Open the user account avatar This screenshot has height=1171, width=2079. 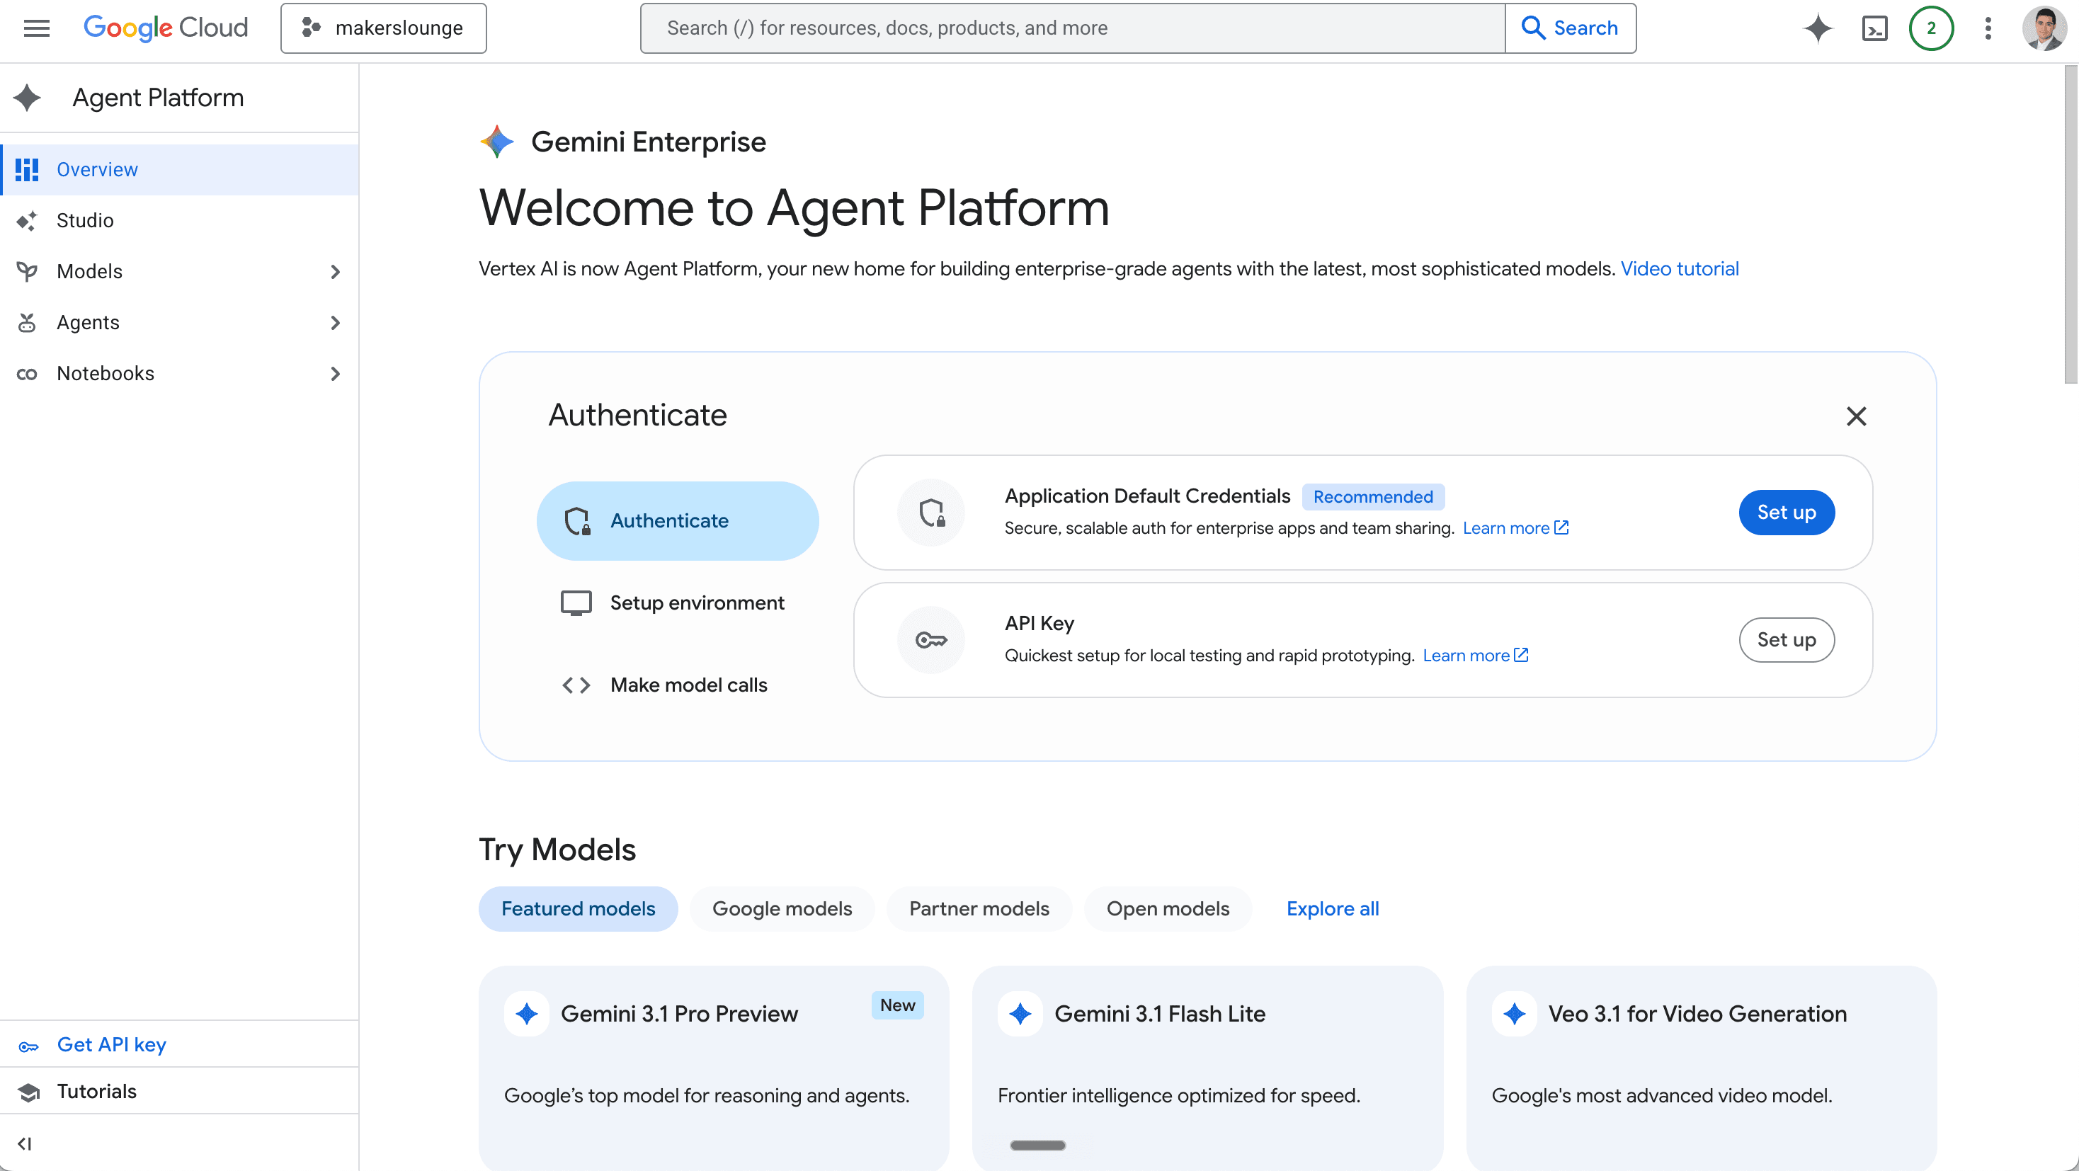(x=2044, y=28)
